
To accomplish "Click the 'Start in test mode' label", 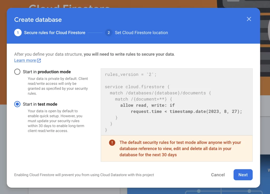I will 40,104.
